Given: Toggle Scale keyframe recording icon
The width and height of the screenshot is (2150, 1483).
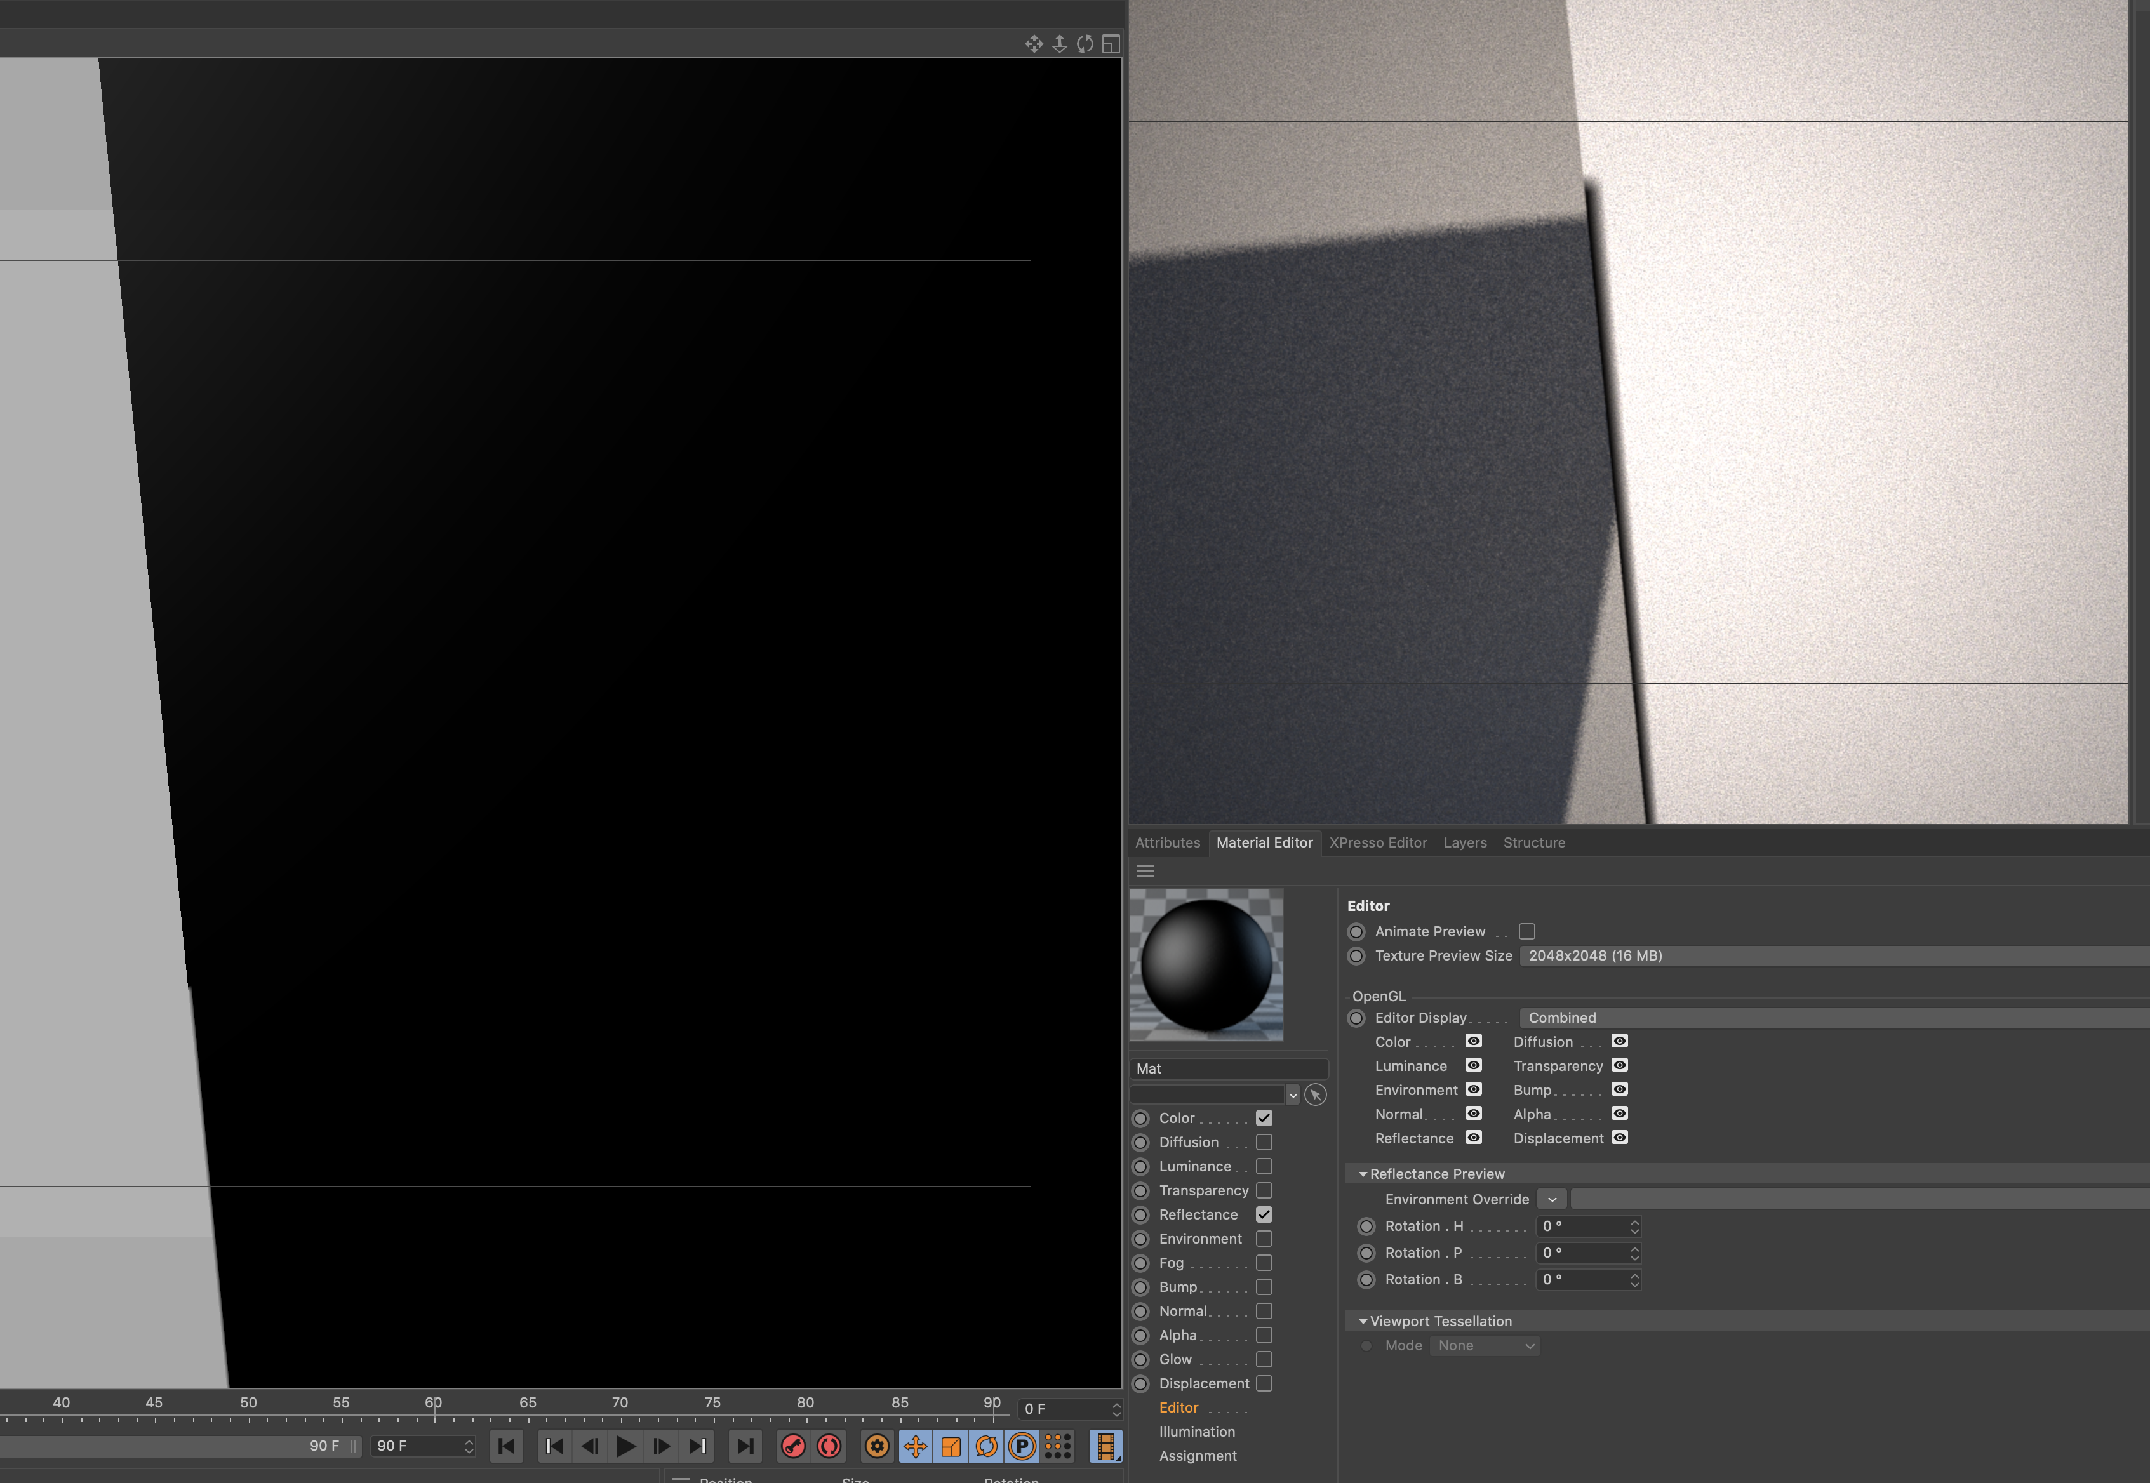Looking at the screenshot, I should 951,1446.
